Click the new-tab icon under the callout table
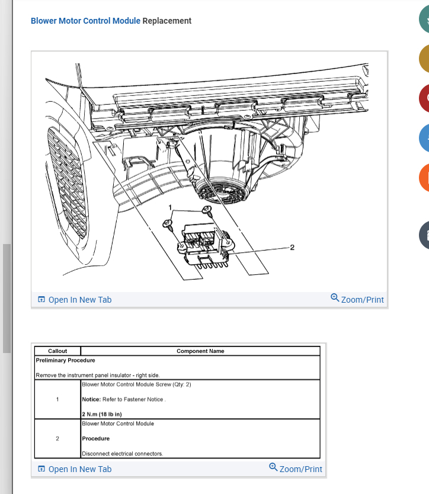429x494 pixels. click(x=41, y=469)
